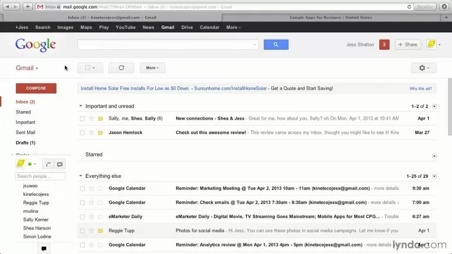Collapse the Everything else section
The image size is (452, 254).
click(x=81, y=176)
